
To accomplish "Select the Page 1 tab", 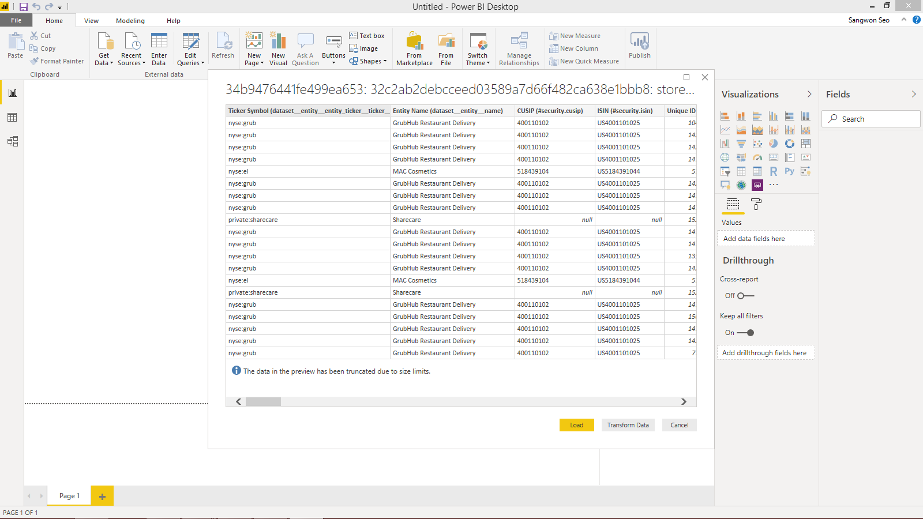I will click(69, 496).
